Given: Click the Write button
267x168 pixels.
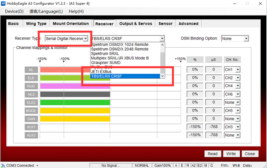Looking at the screenshot, I should (x=231, y=154).
